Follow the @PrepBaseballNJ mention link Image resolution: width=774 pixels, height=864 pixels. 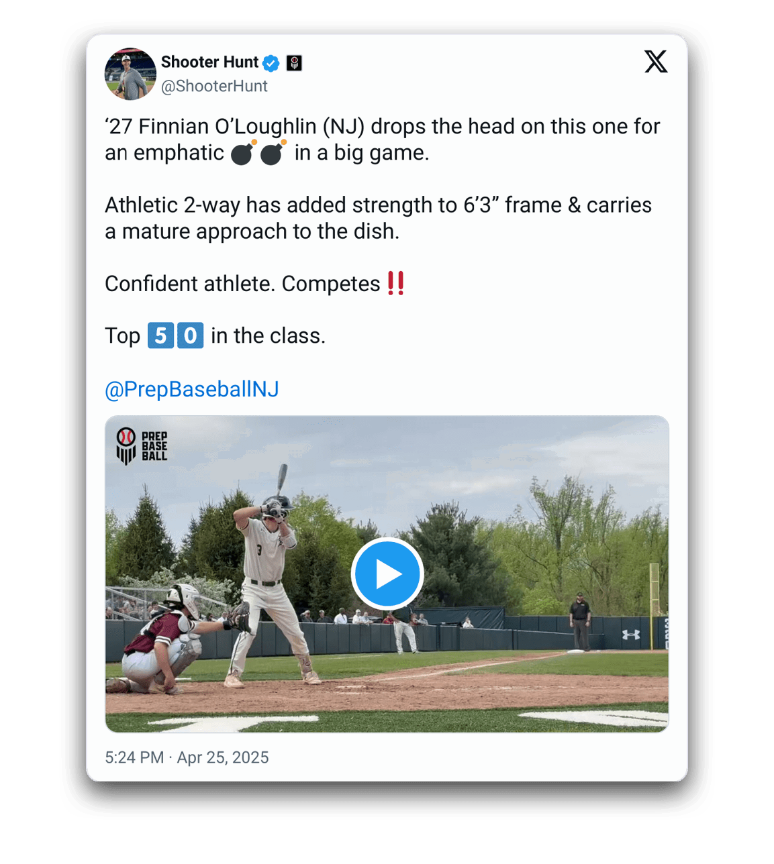coord(192,389)
